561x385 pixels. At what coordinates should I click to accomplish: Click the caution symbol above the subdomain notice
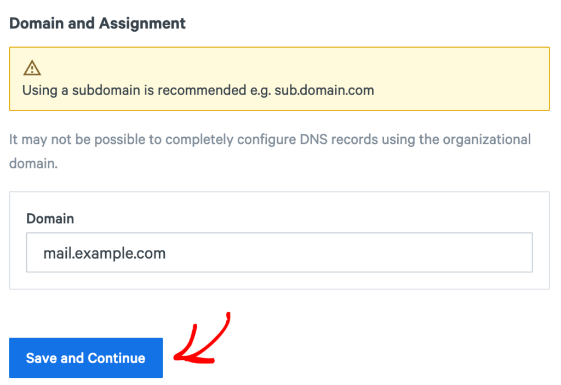(x=32, y=67)
